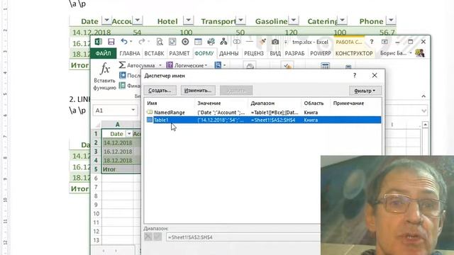The height and width of the screenshot is (255, 454).
Task: Click the Excel vertical scrollbar up arrow
Action: (x=425, y=125)
